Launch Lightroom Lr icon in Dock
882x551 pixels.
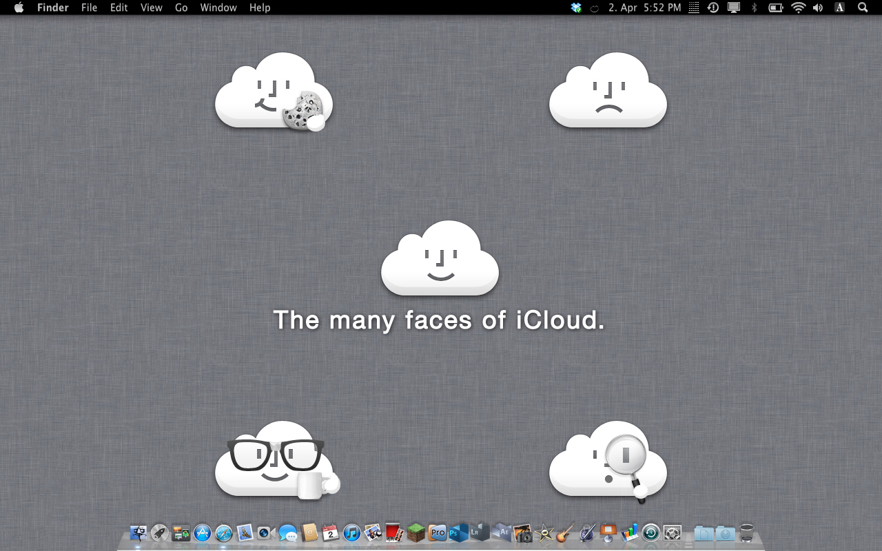click(480, 532)
